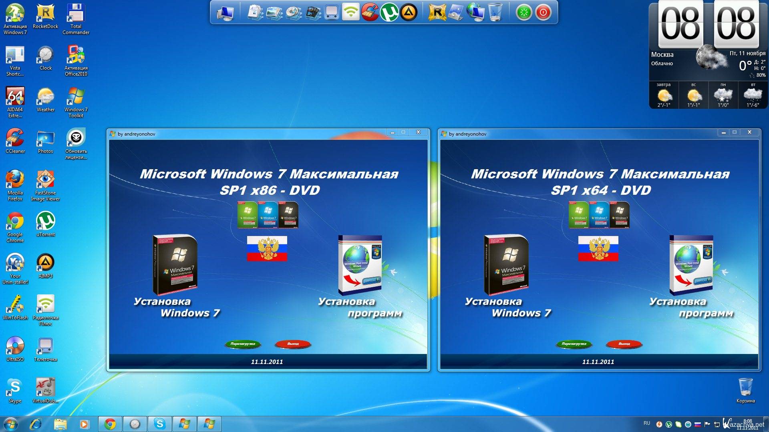Launch CCleaner from the dock
Image resolution: width=769 pixels, height=432 pixels.
pos(370,12)
